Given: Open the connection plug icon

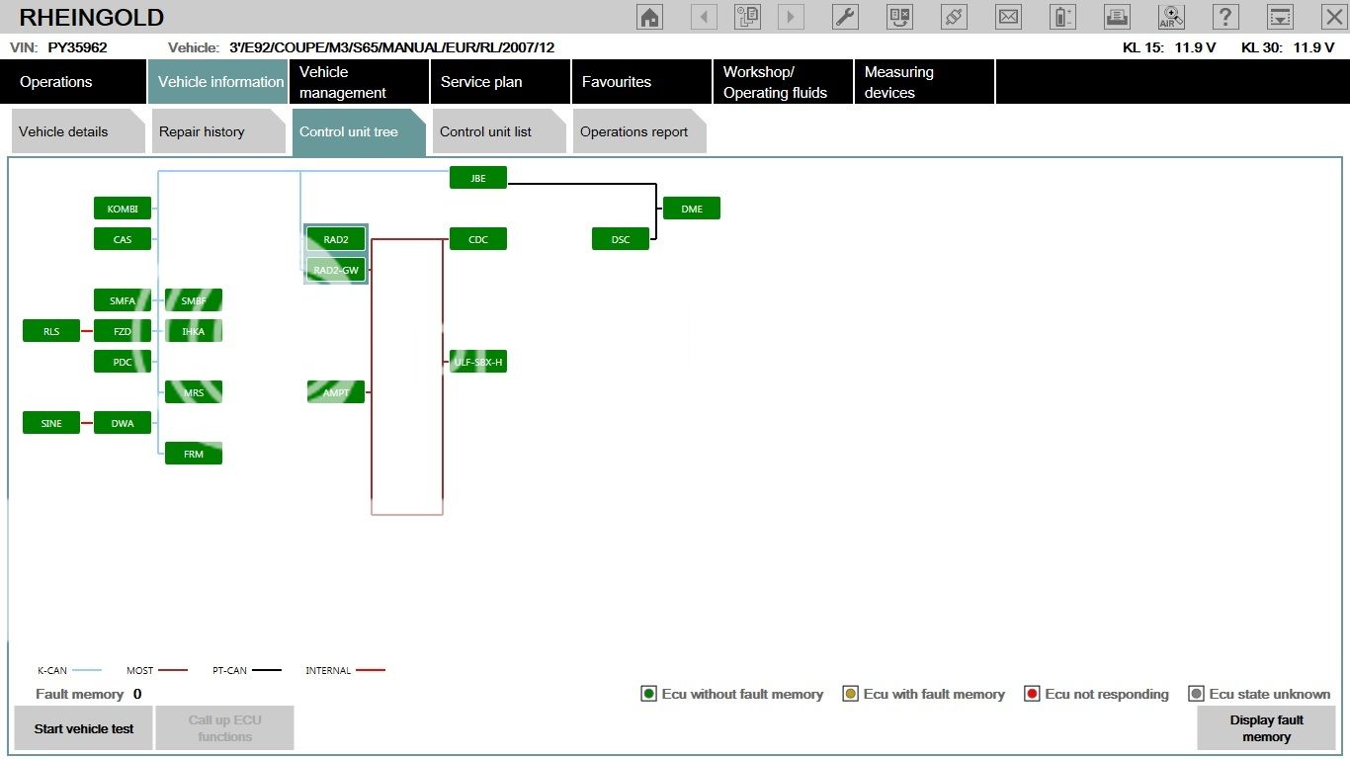Looking at the screenshot, I should [954, 17].
